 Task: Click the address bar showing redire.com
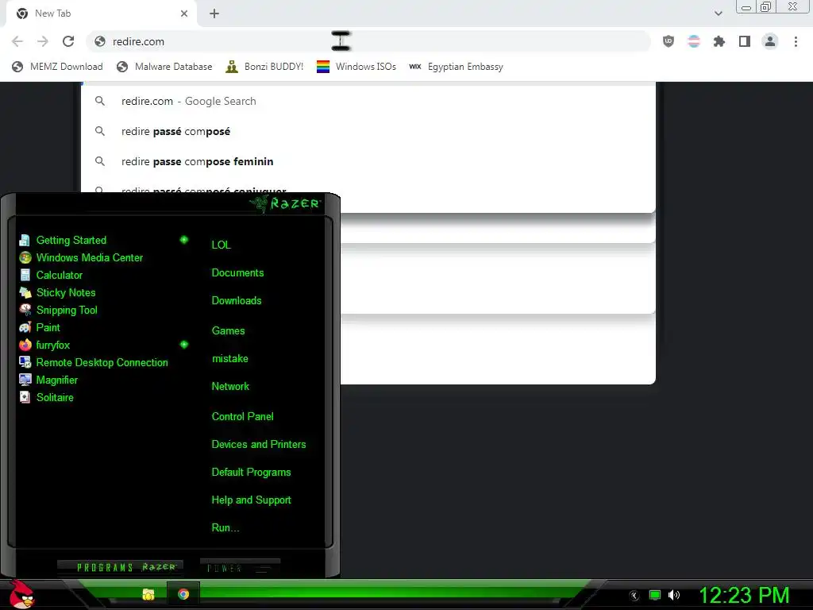[x=368, y=41]
